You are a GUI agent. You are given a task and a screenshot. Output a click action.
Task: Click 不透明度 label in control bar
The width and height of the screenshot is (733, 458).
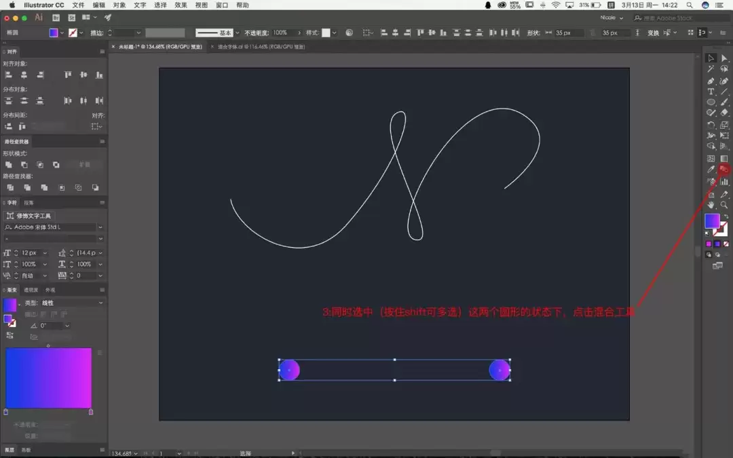[x=256, y=33]
